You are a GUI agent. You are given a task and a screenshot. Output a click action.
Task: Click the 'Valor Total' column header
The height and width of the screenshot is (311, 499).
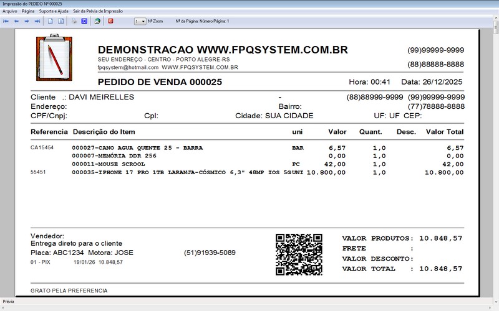(x=445, y=132)
